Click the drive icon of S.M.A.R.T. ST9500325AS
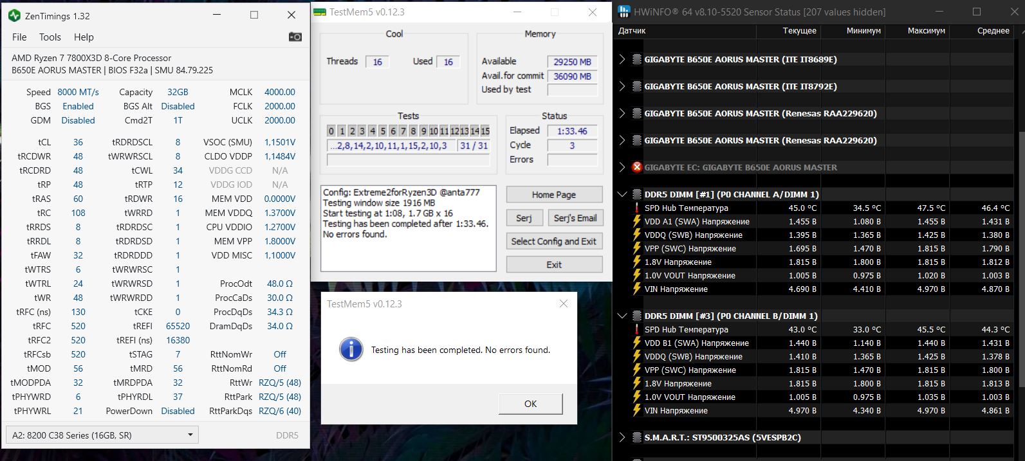 (637, 437)
